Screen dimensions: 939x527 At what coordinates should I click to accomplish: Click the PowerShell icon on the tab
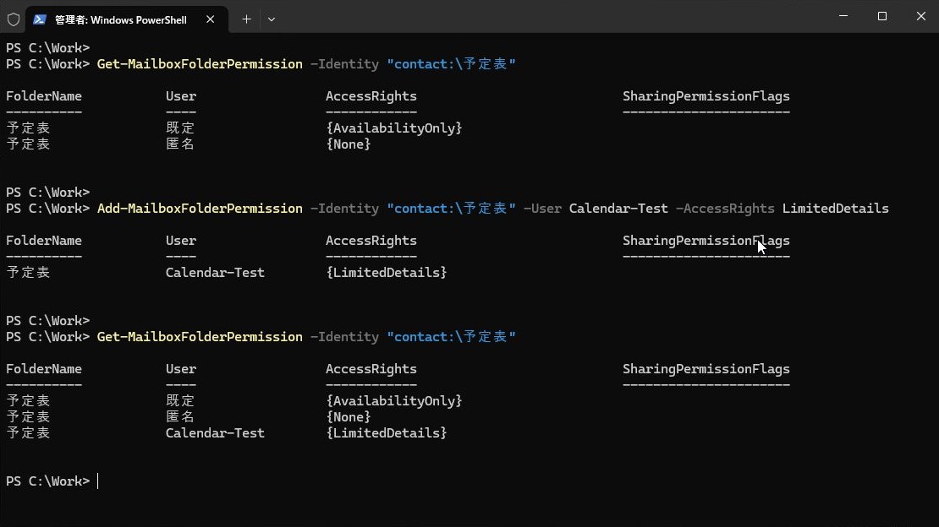[x=40, y=19]
